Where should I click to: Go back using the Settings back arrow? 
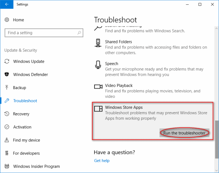pyautogui.click(x=7, y=4)
